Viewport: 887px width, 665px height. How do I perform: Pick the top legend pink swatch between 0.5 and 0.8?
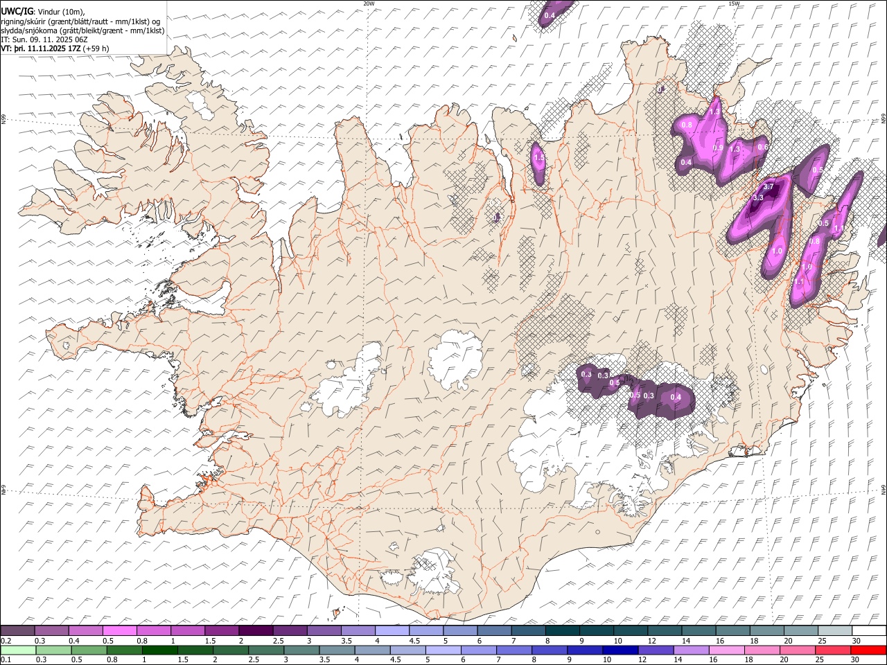120,630
